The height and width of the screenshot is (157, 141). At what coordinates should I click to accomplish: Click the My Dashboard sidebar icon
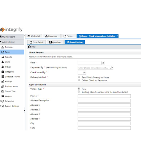pyautogui.click(x=1, y=37)
